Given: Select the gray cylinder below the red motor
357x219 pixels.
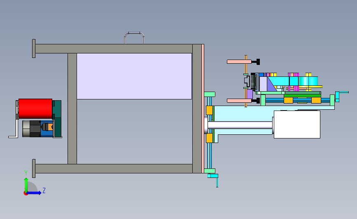Looking at the screenshot, I should coord(26,129).
